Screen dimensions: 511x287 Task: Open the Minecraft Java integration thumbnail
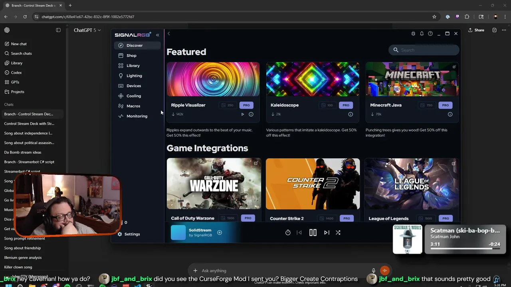point(412,79)
